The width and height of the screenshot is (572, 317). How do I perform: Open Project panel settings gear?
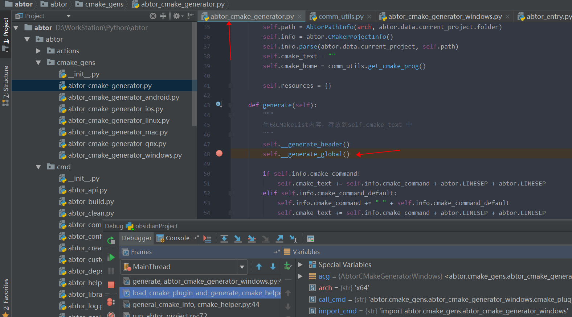click(x=178, y=16)
